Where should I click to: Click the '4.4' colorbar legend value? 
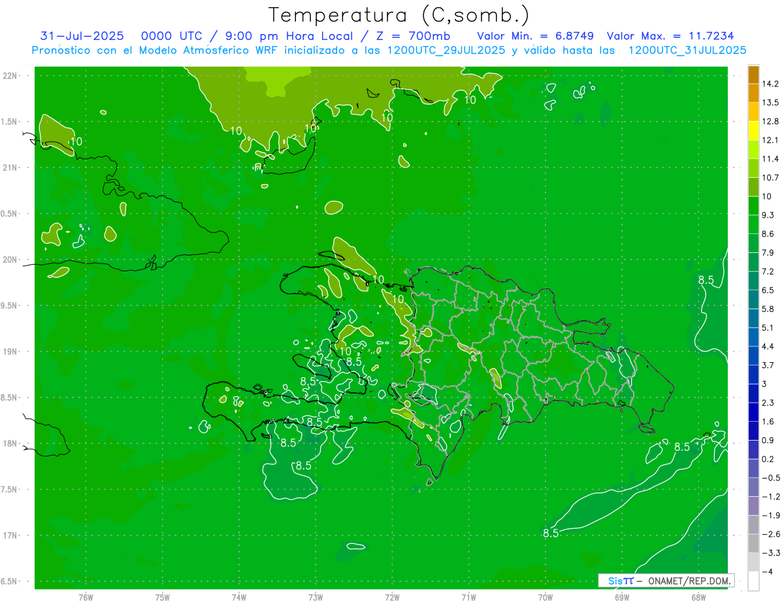pos(768,346)
